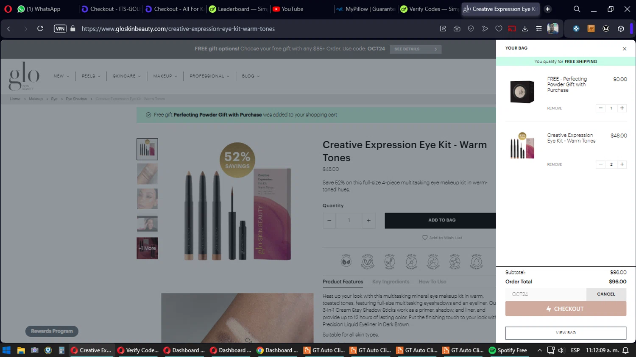Decrease Eye Kit quantity in bag
The height and width of the screenshot is (357, 636).
click(600, 165)
